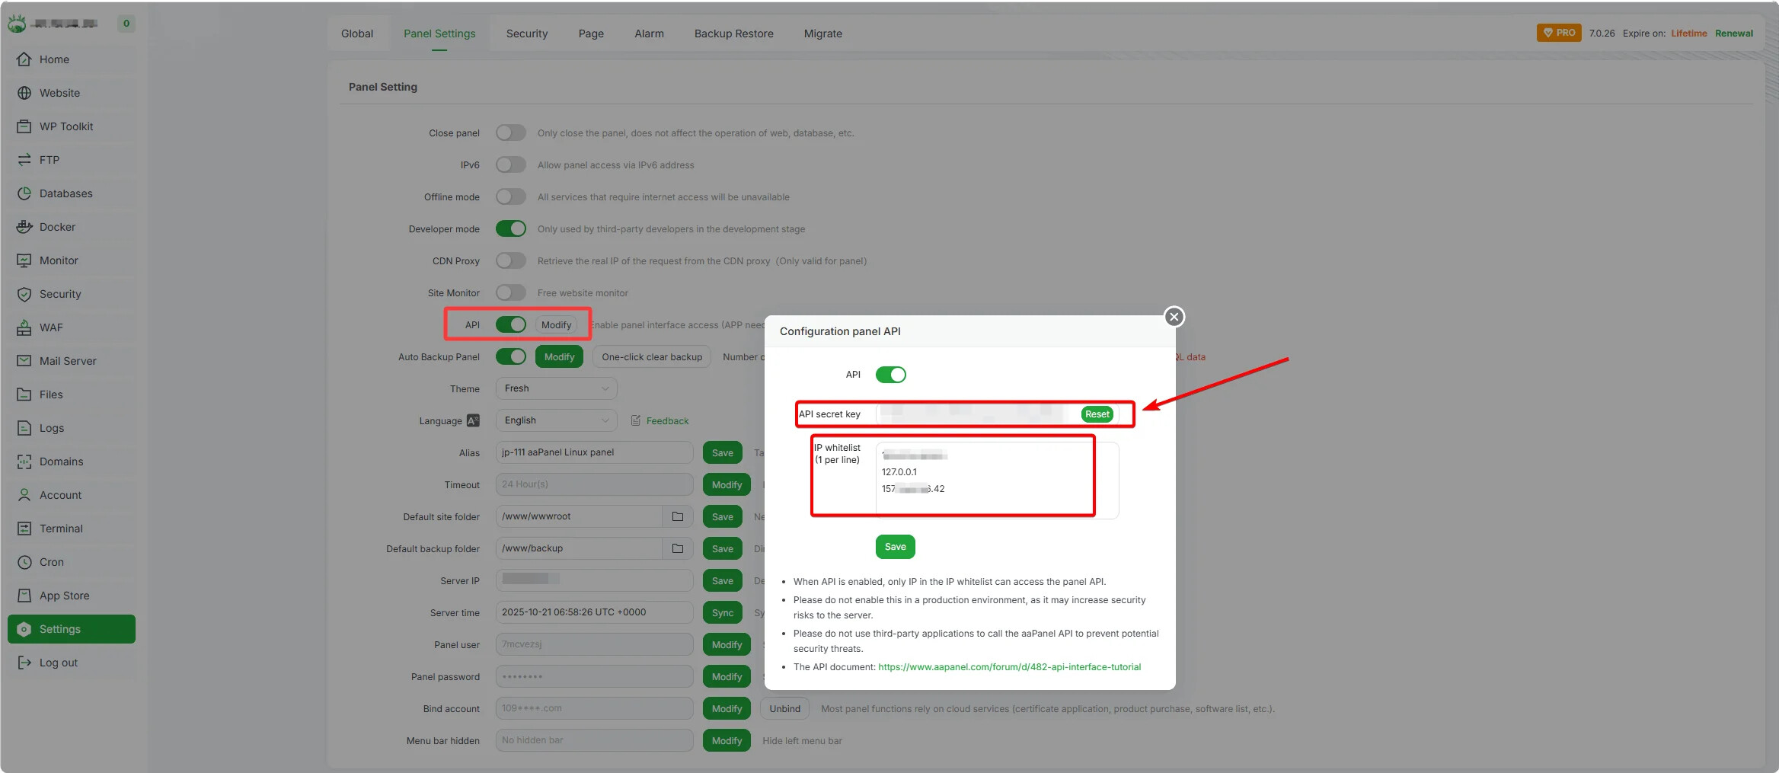Open WAF via its sidebar icon
1779x773 pixels.
24,327
